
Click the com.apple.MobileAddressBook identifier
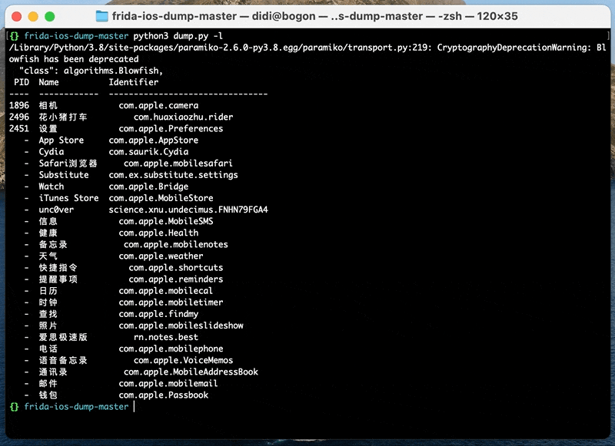[191, 372]
